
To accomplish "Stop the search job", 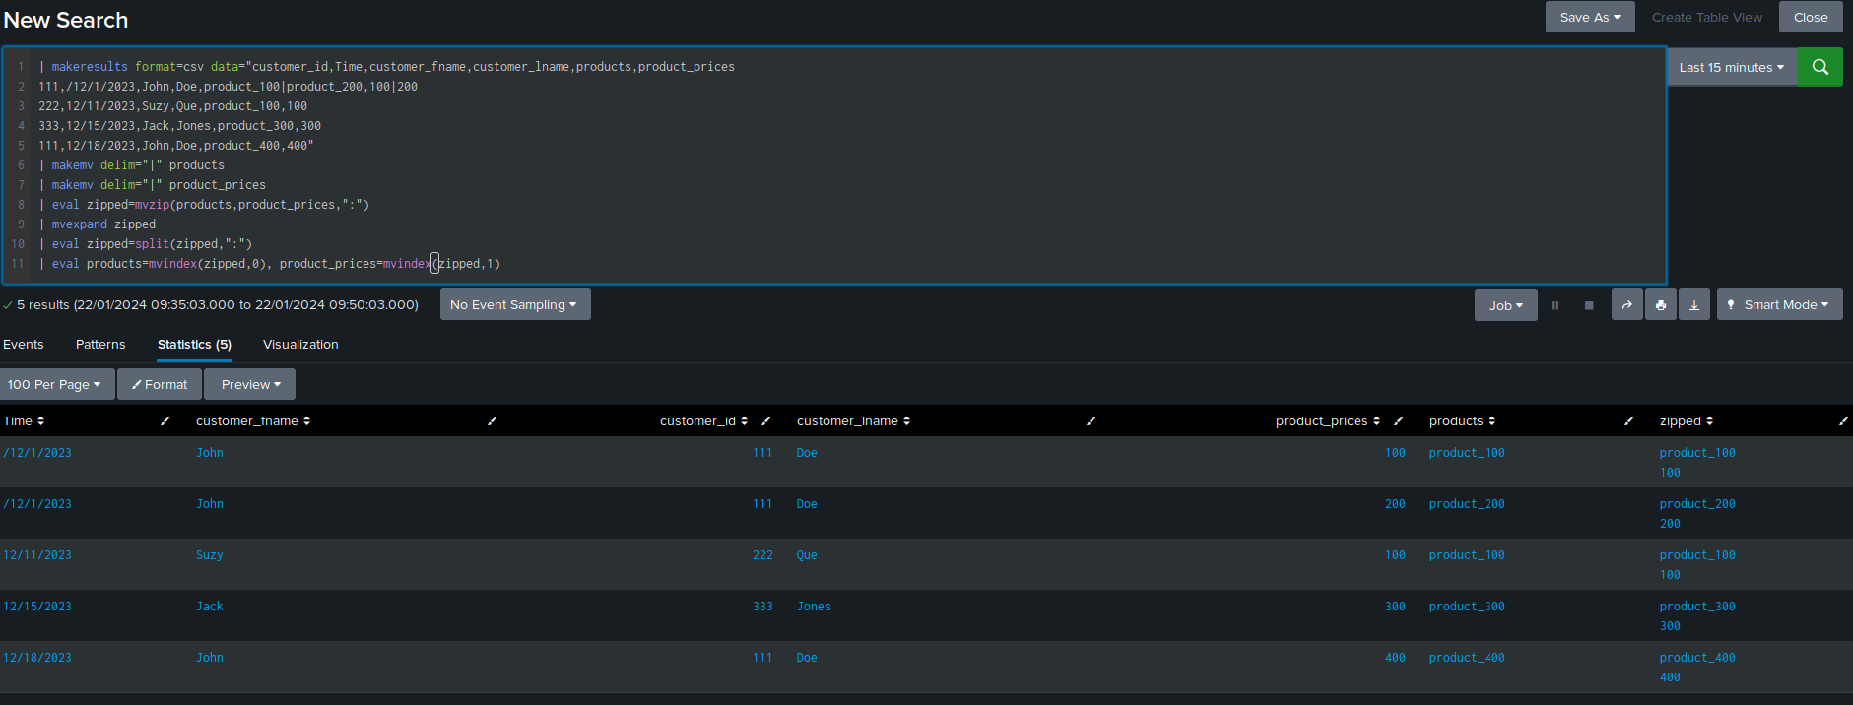I will tap(1588, 305).
